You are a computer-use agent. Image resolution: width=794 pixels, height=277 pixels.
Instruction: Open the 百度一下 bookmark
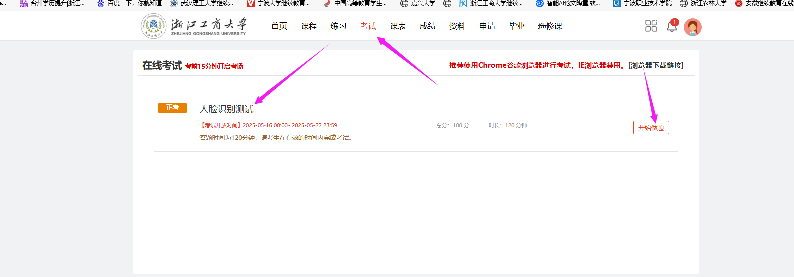(x=130, y=3)
